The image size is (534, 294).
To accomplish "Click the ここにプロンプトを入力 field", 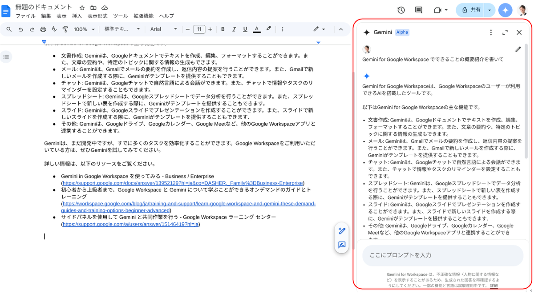I will tap(443, 255).
